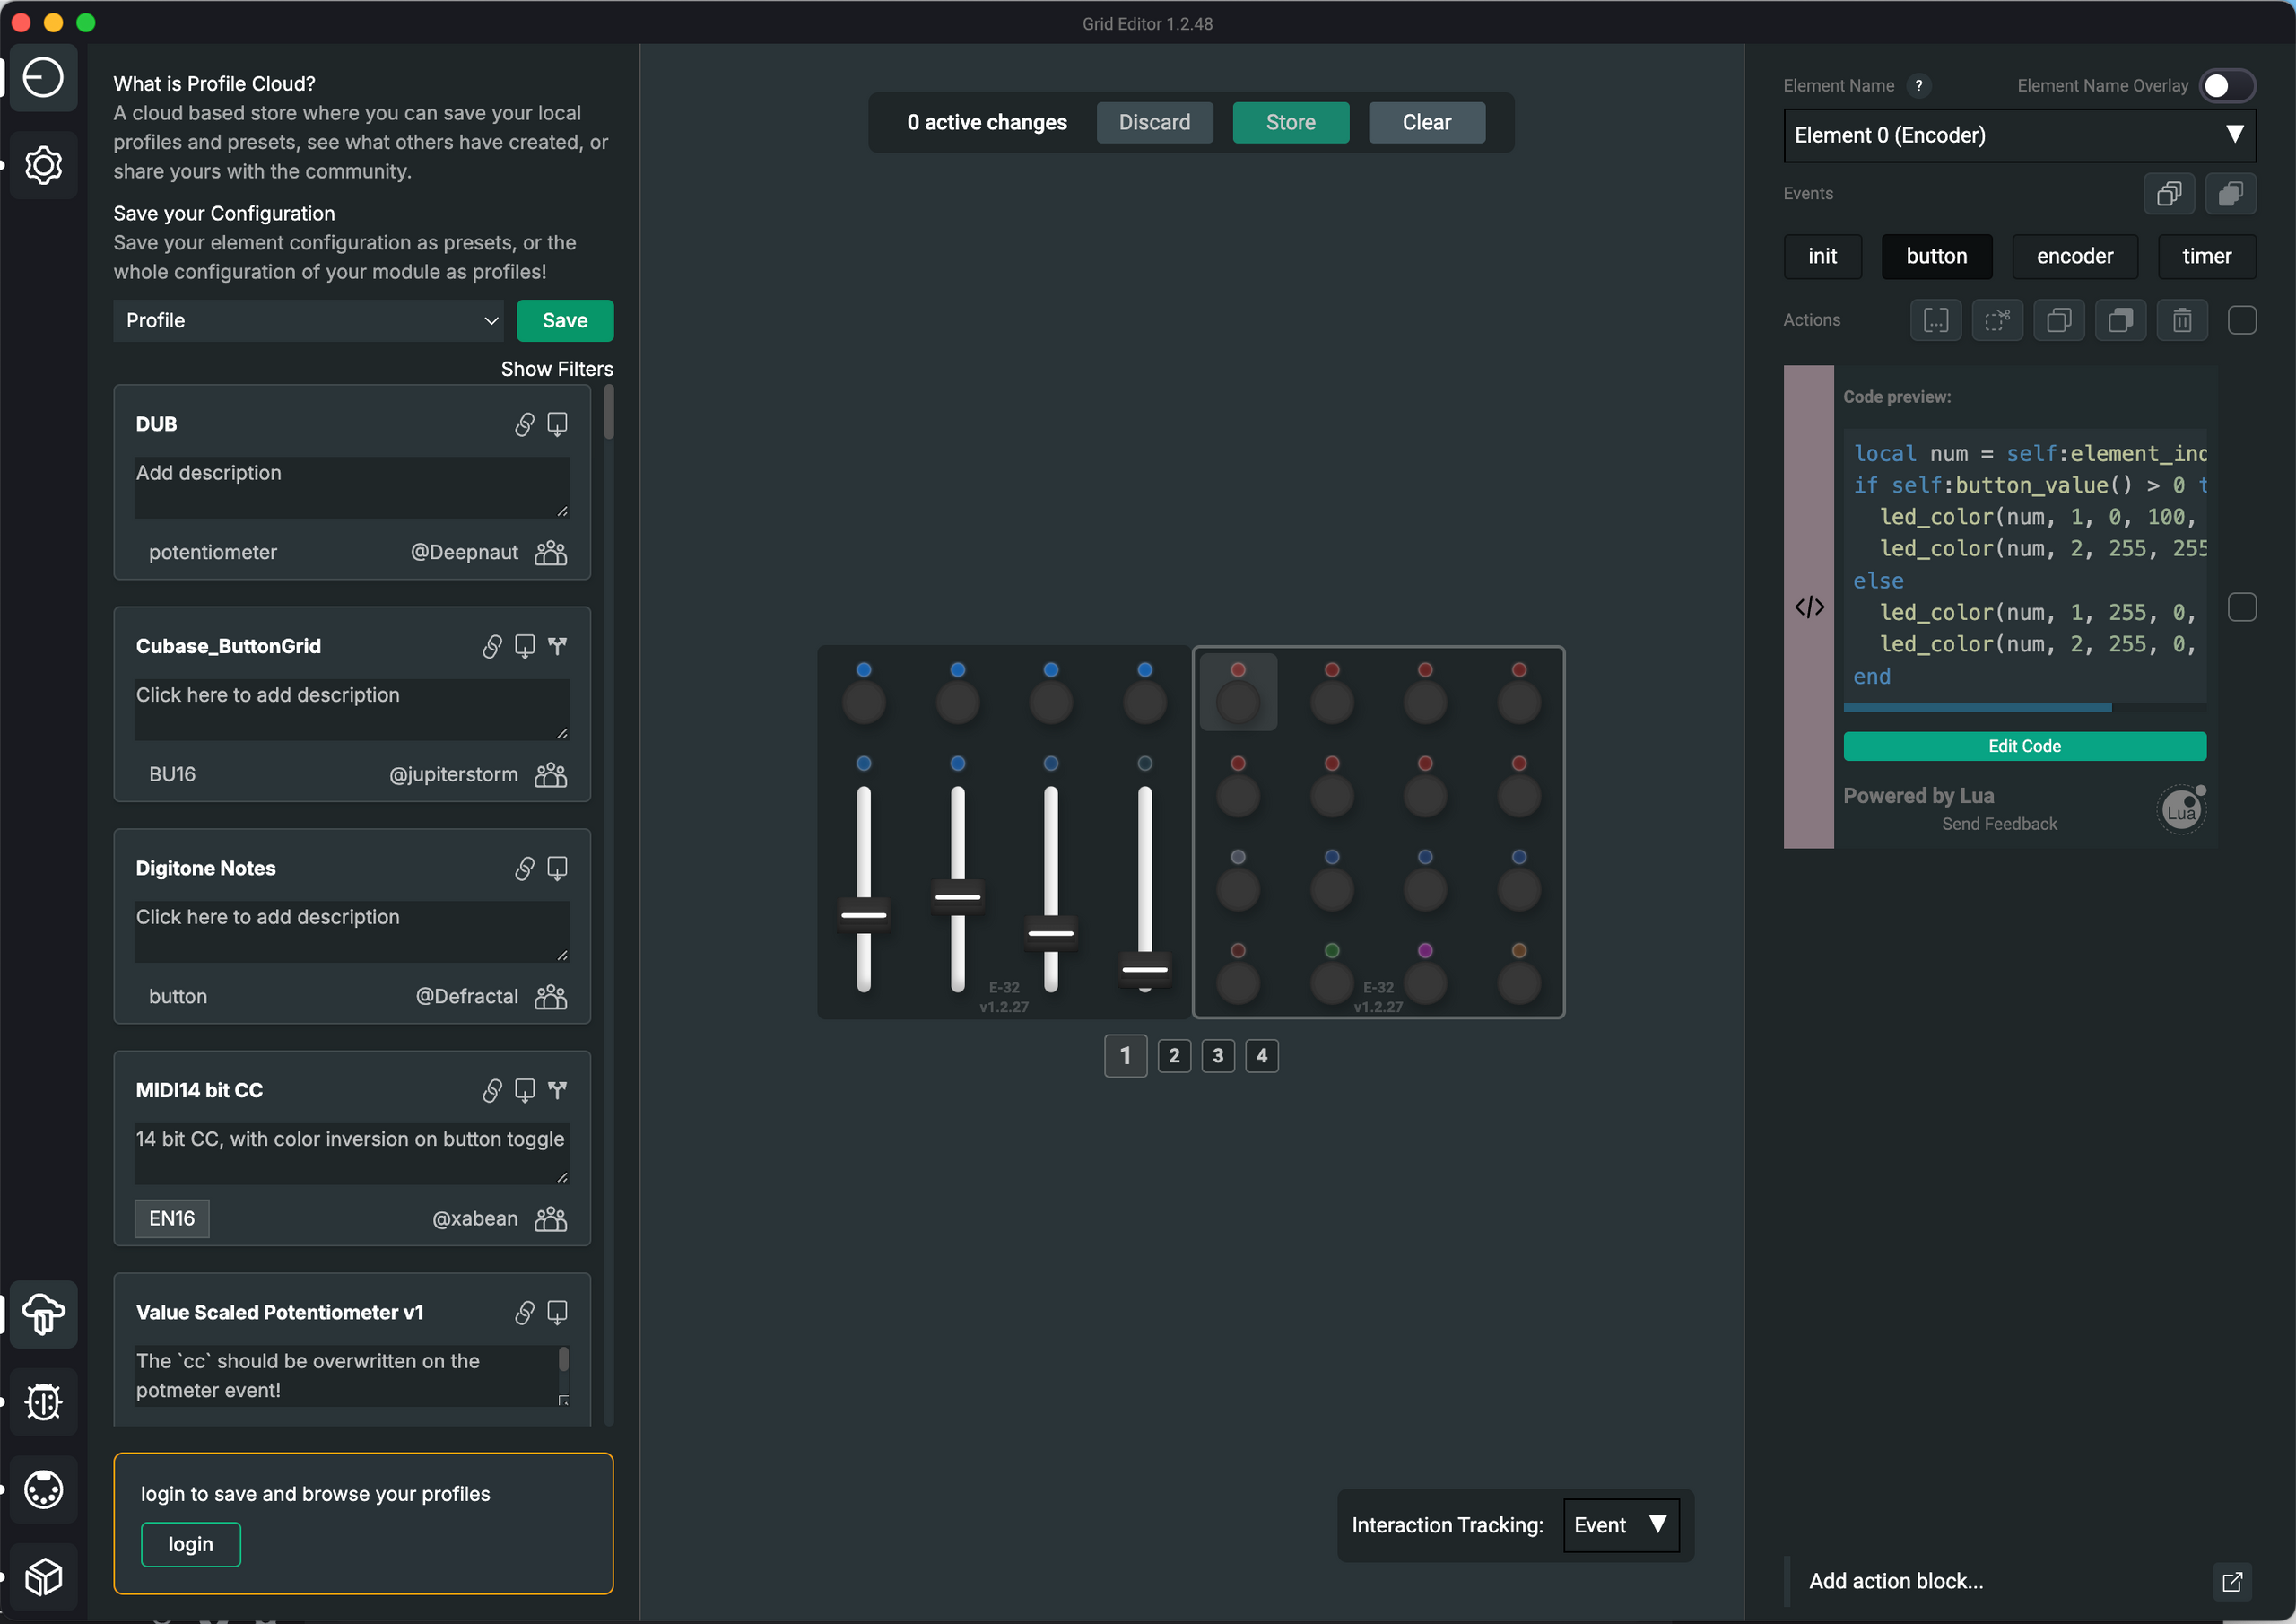
Task: Click split icon on Cubase_ButtonGrid preset
Action: tap(558, 646)
